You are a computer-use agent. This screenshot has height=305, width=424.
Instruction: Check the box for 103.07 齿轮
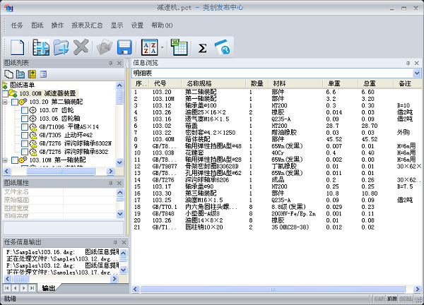point(24,110)
